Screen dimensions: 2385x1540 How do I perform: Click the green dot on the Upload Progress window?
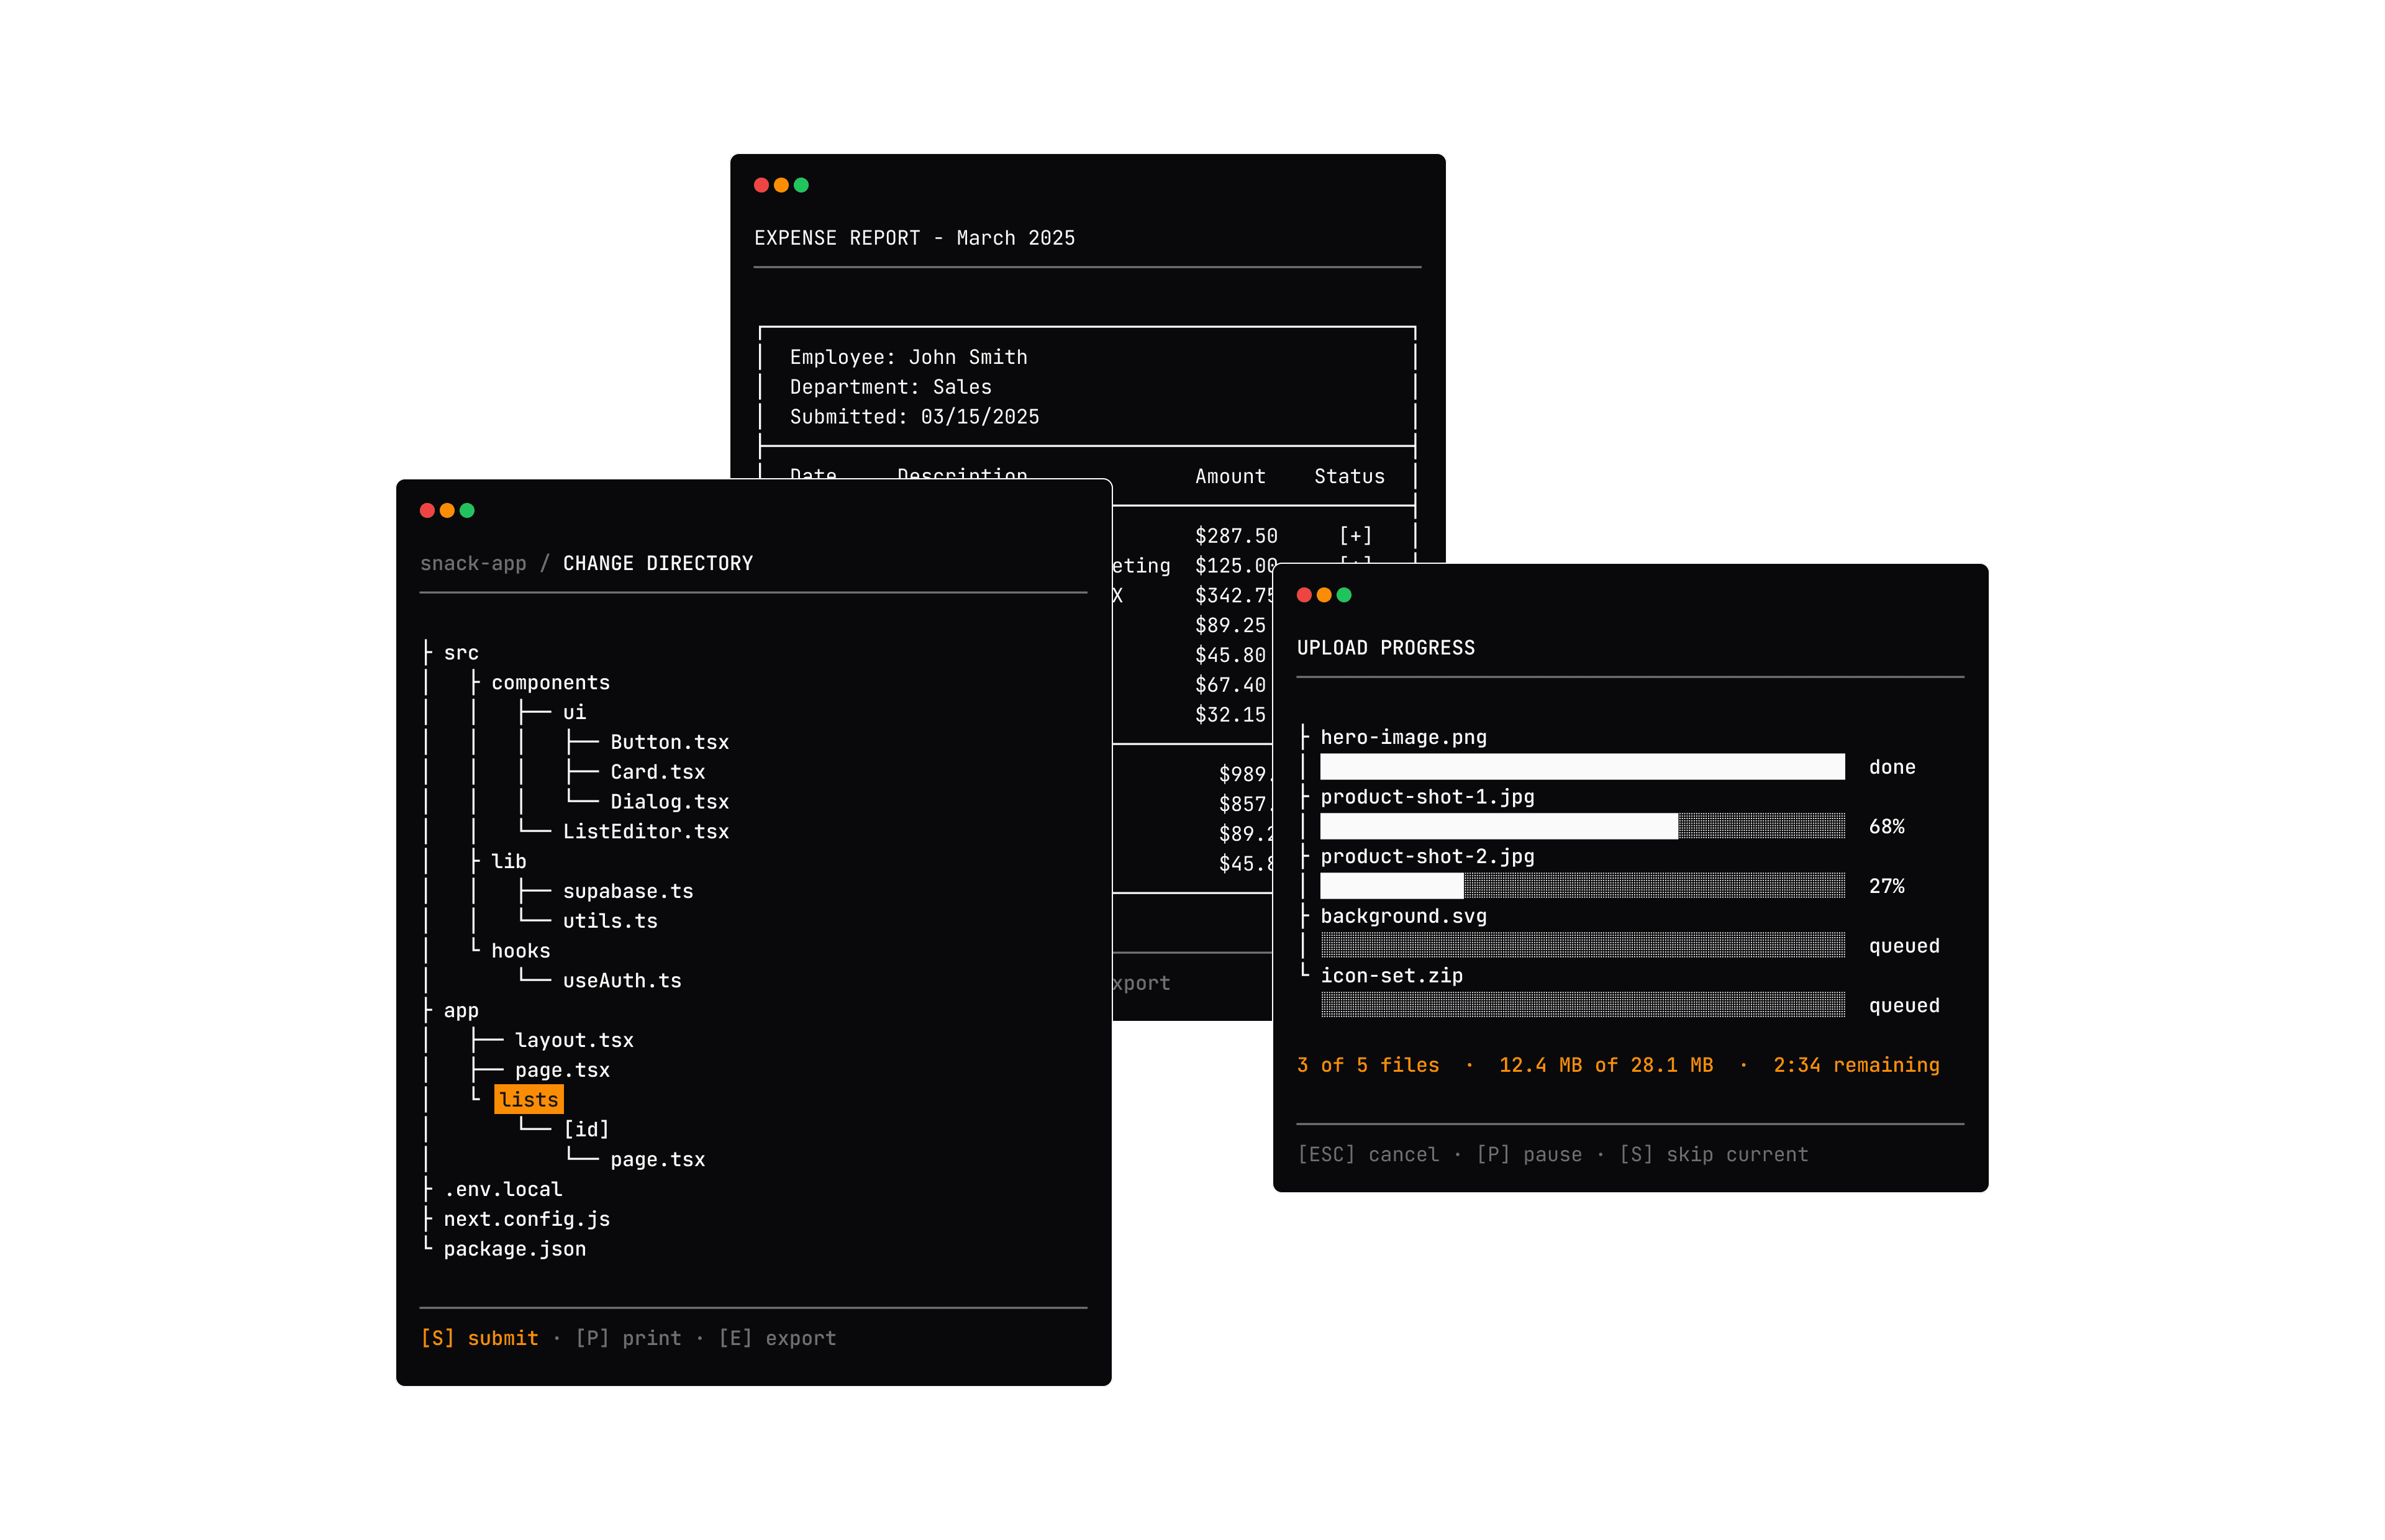coord(1345,595)
